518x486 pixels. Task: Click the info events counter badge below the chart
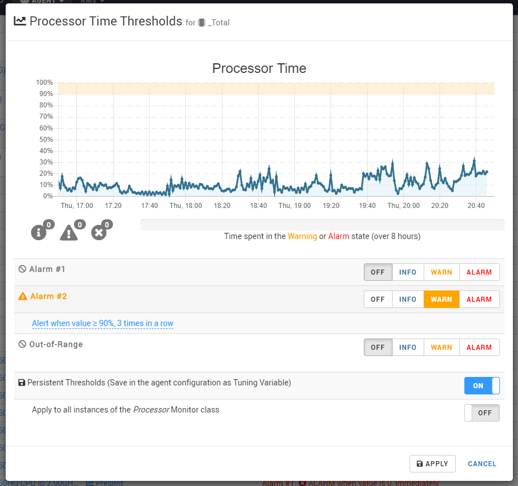click(38, 233)
